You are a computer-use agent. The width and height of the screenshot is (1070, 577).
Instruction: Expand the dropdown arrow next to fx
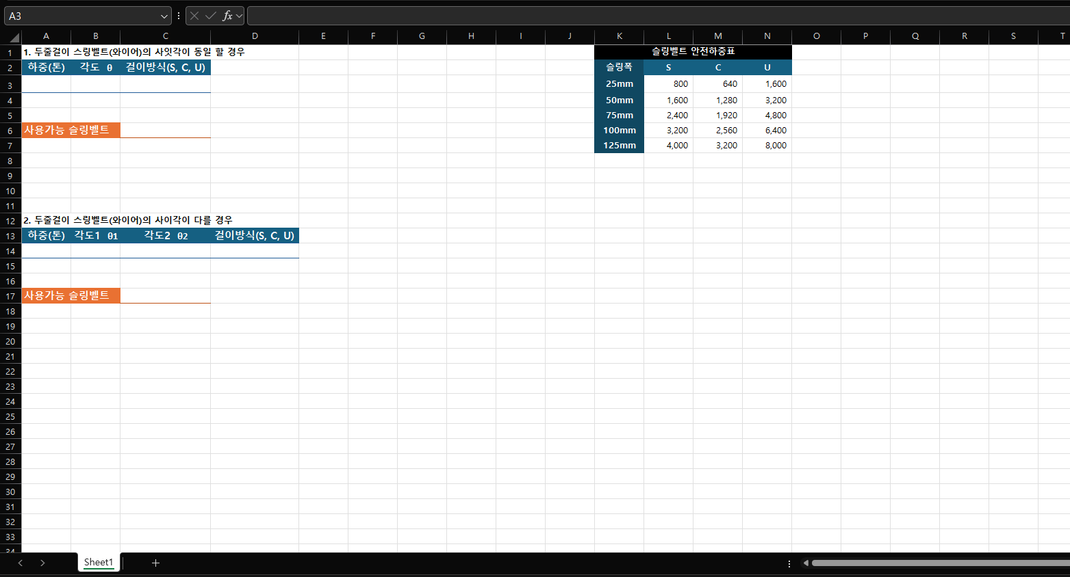pos(239,16)
